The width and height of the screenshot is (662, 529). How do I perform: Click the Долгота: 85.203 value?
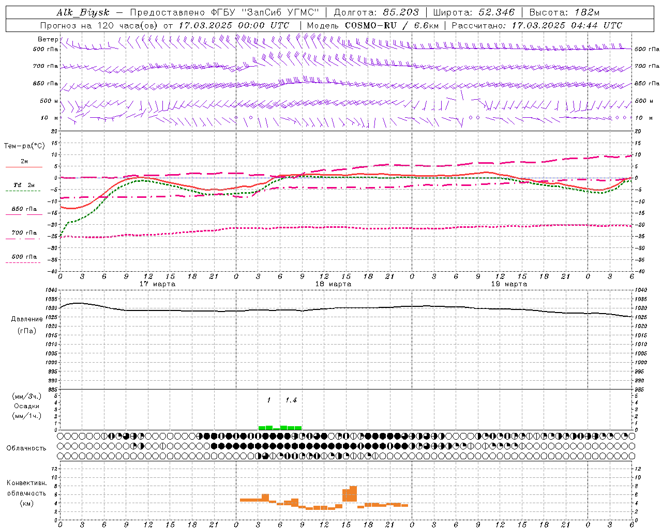click(x=377, y=12)
